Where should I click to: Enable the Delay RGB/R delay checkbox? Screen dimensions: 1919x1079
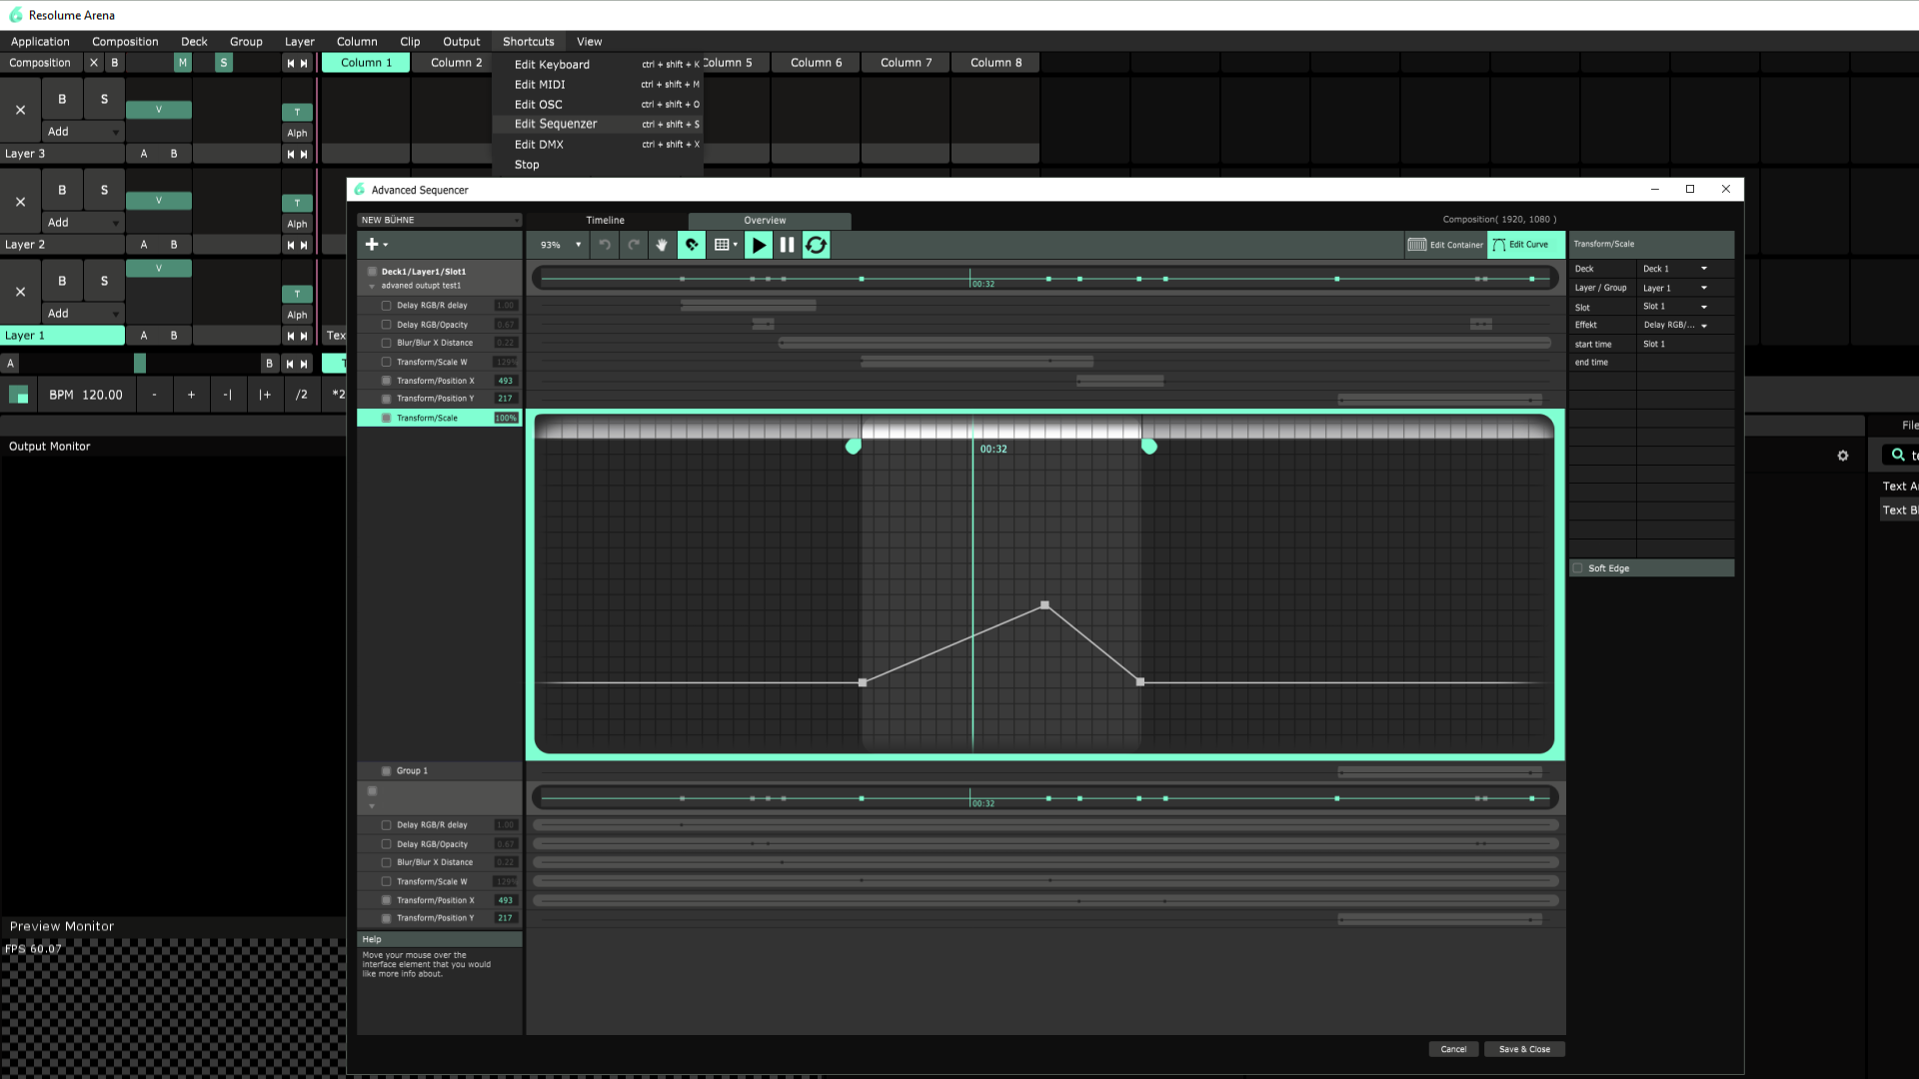click(386, 306)
